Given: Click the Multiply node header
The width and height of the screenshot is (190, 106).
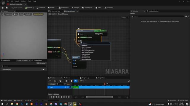Looking at the screenshot, I should click(76, 57).
